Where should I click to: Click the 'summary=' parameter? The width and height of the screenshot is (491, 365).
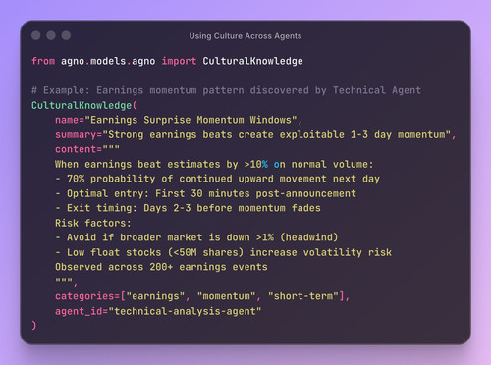(79, 134)
